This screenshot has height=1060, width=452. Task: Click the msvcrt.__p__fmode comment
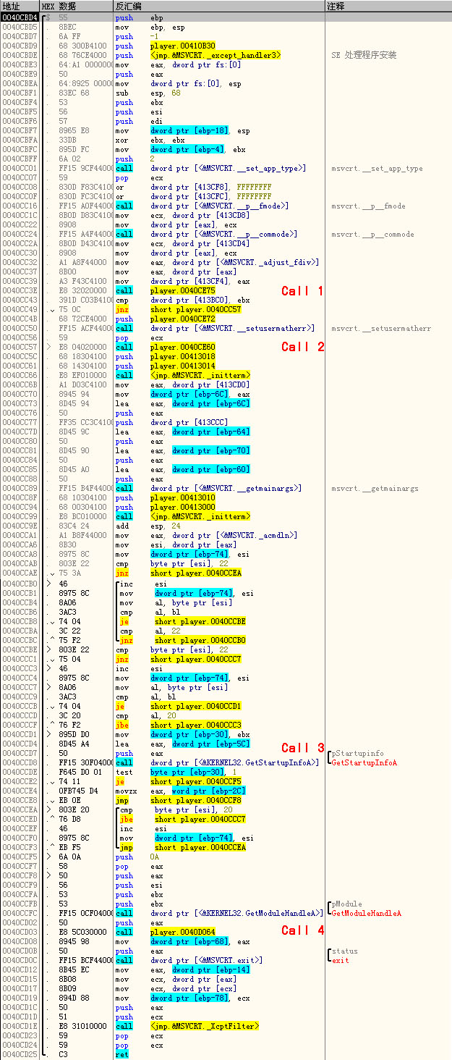368,206
